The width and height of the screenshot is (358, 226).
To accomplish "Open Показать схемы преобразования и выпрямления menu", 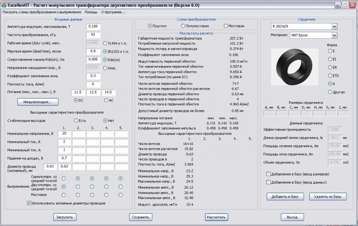I will pos(42,12).
